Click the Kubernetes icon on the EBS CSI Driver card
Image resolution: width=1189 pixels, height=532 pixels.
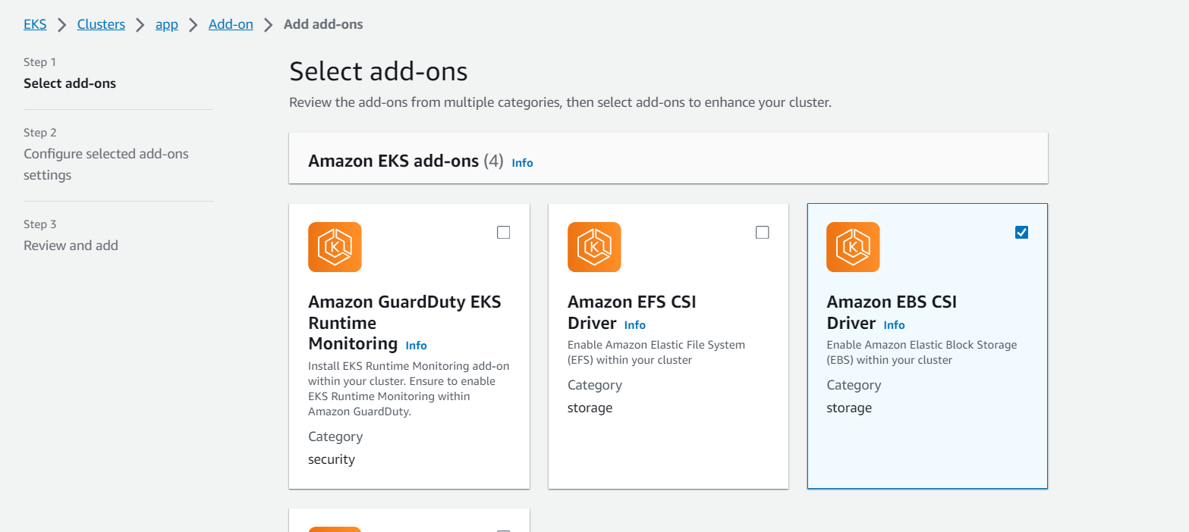(x=853, y=247)
